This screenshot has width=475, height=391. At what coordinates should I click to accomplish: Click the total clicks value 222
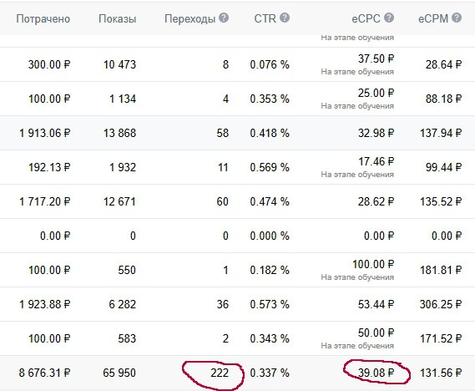click(220, 373)
